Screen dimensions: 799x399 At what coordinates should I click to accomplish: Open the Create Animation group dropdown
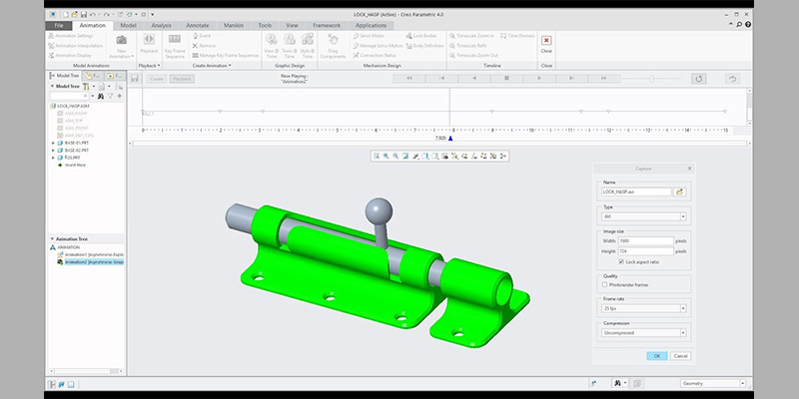212,66
